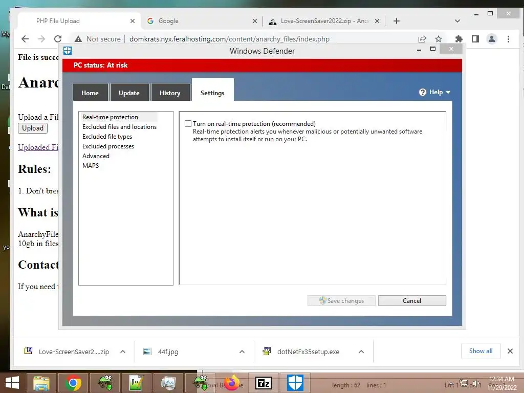
Task: Click the volume speaker tray icon
Action: click(x=476, y=383)
